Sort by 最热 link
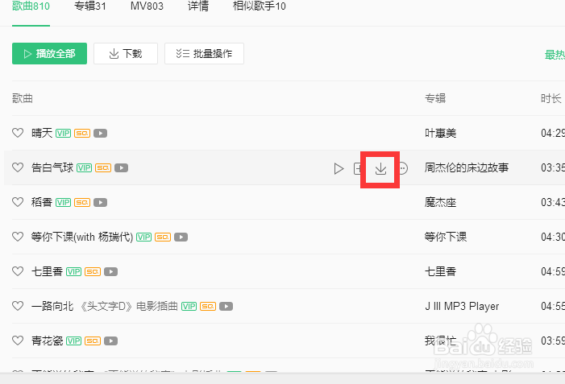The width and height of the screenshot is (565, 384). pos(555,55)
